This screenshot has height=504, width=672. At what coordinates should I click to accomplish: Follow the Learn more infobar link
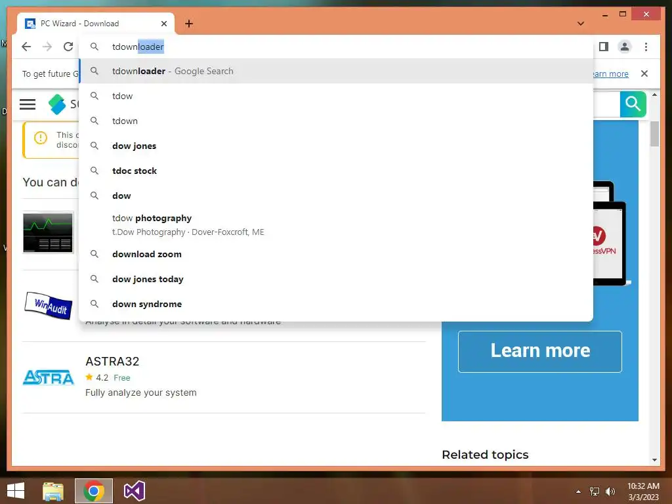click(x=610, y=73)
